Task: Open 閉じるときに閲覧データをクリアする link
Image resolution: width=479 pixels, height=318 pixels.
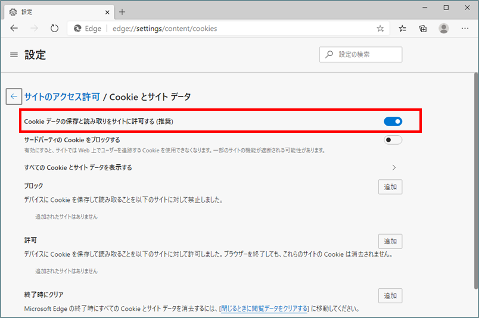Action: [265, 308]
